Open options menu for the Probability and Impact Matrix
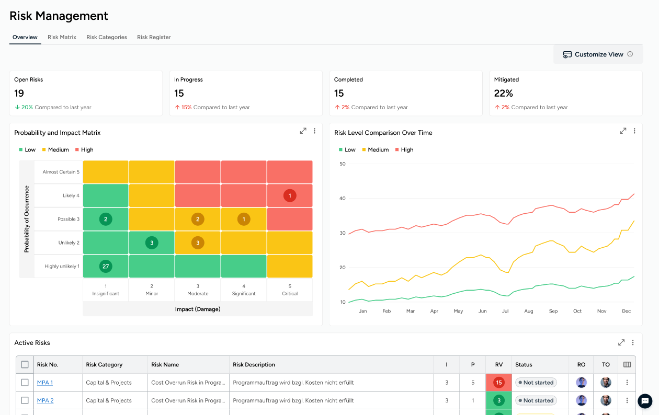 pyautogui.click(x=314, y=131)
